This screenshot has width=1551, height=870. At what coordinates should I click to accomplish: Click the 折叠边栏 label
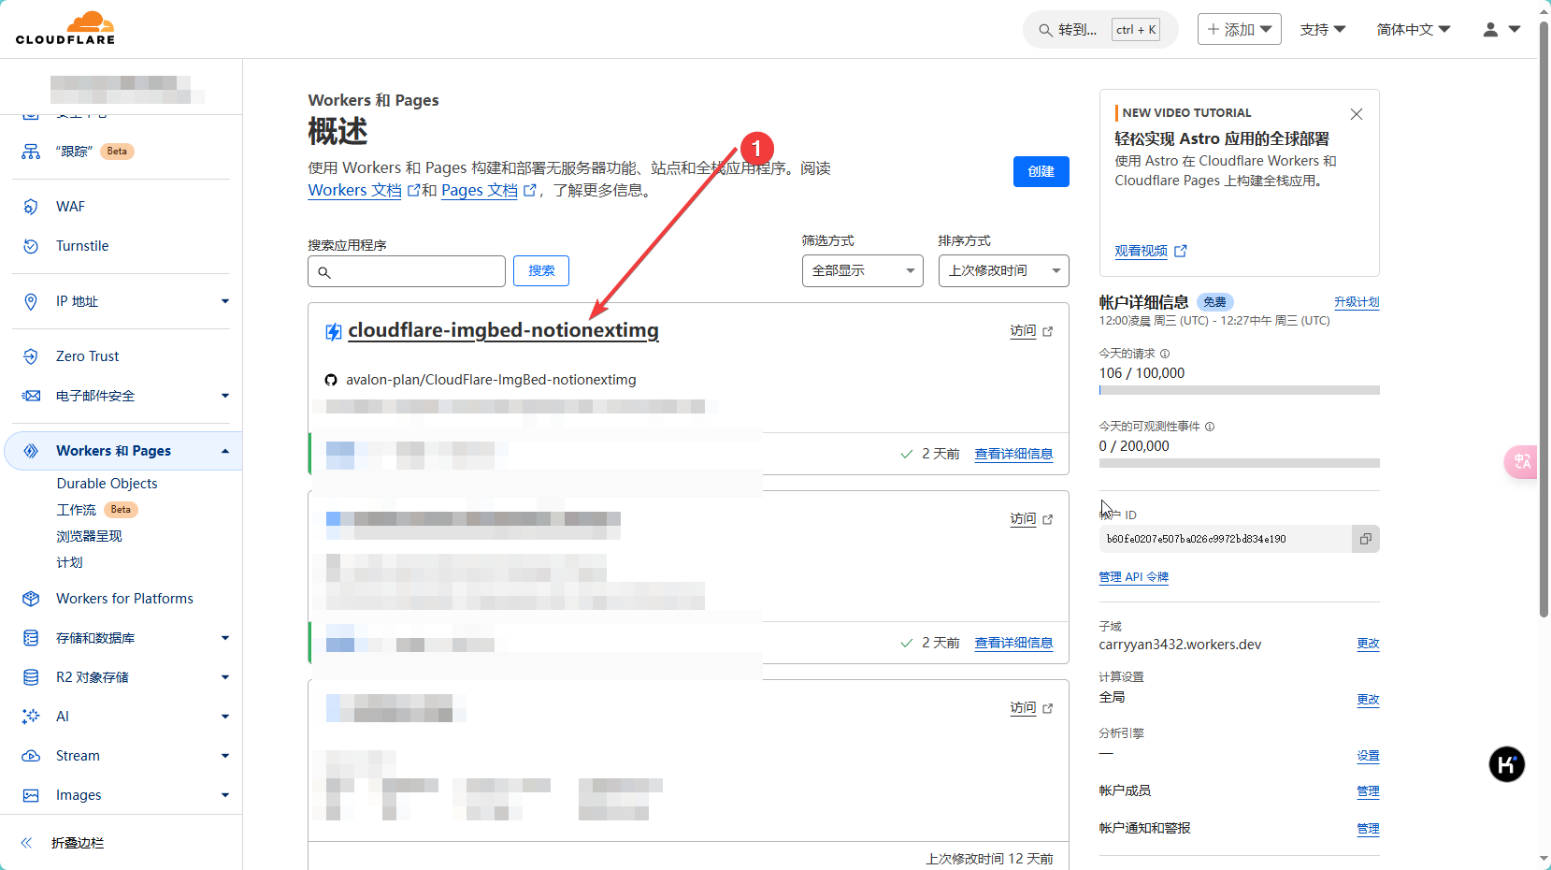coord(78,843)
